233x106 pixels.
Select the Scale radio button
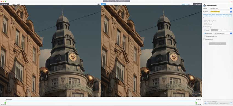205,30
